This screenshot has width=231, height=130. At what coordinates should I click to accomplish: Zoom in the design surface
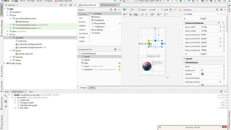point(171,10)
